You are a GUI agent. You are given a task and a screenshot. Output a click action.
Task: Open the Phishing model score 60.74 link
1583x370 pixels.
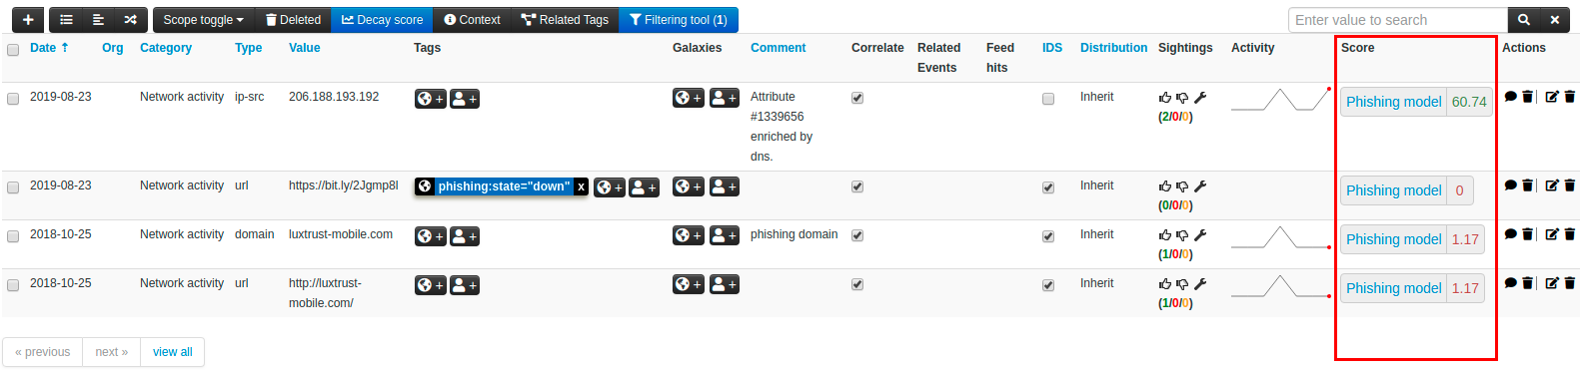[1416, 102]
